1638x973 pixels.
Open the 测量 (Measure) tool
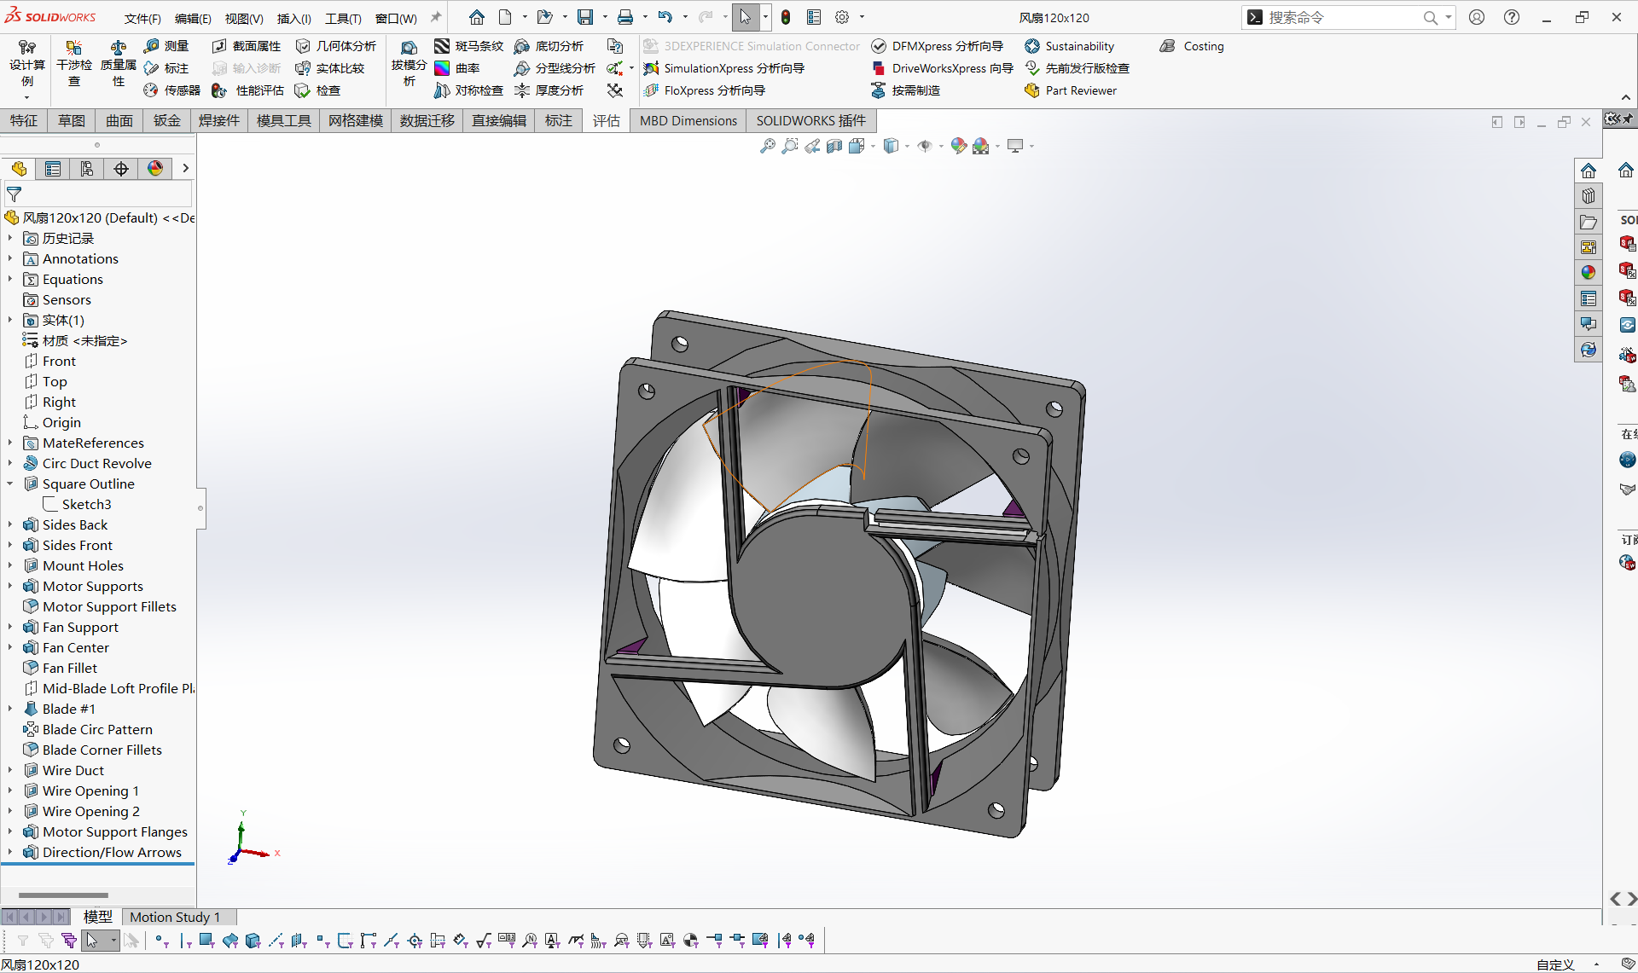pos(166,46)
